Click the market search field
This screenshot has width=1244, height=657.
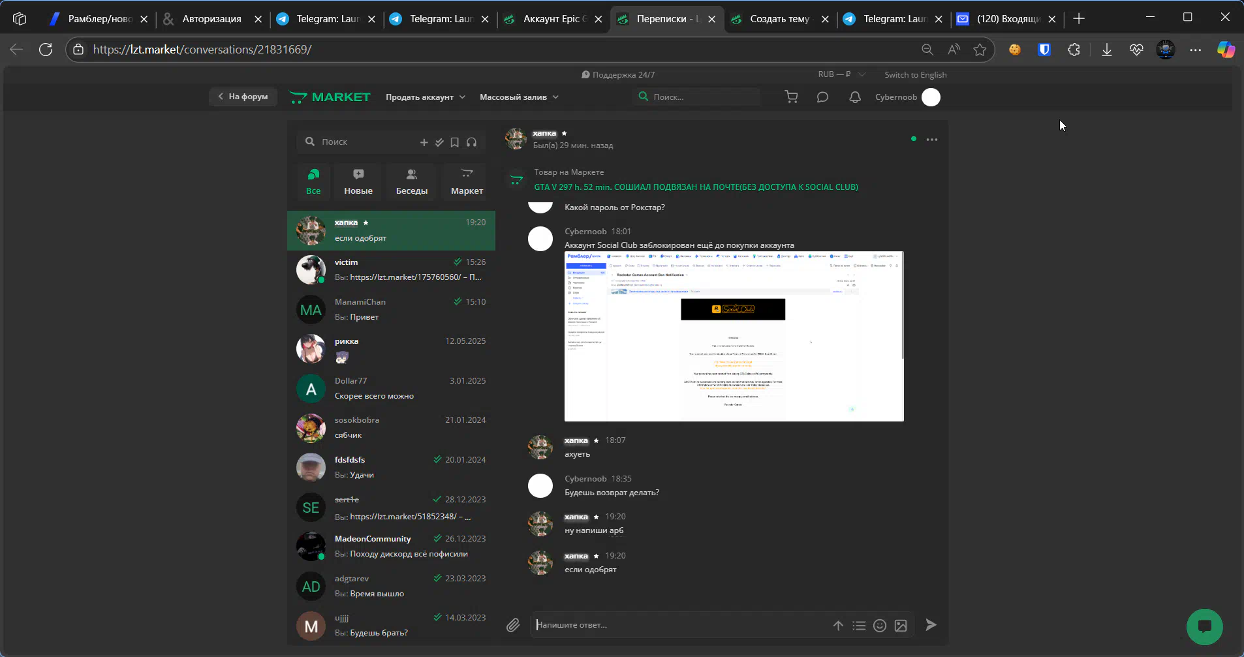696,97
